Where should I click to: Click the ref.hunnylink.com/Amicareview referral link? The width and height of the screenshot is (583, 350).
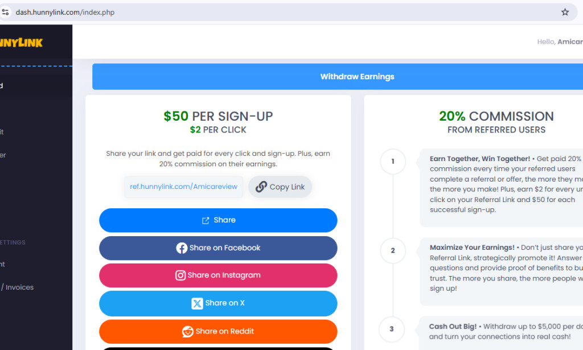point(184,187)
